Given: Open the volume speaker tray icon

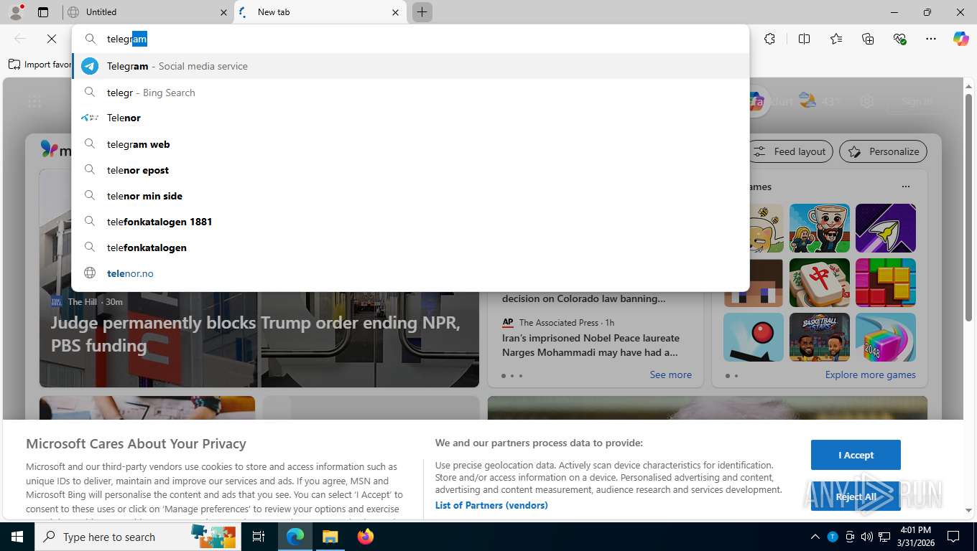Looking at the screenshot, I should tap(866, 537).
